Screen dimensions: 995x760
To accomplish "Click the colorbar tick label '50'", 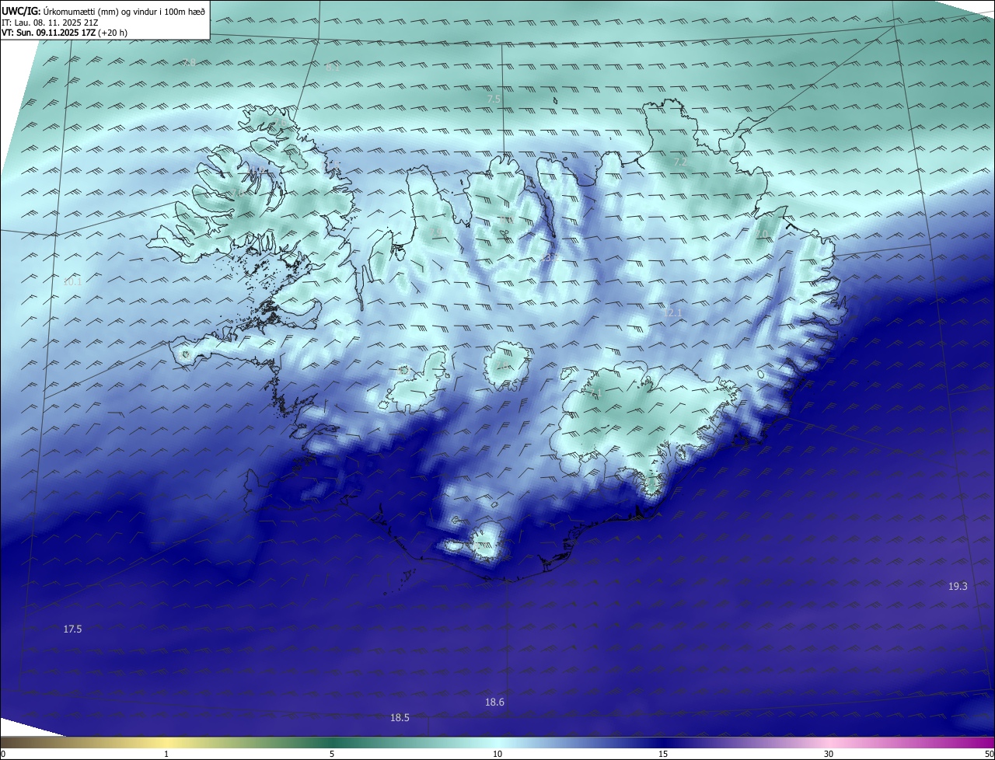I will pyautogui.click(x=989, y=754).
